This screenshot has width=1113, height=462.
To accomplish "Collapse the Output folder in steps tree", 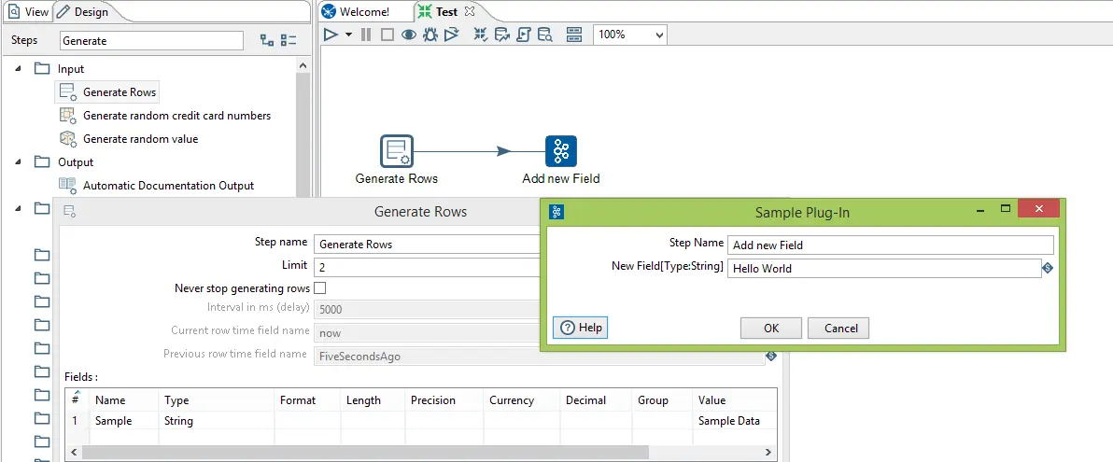I will point(20,162).
